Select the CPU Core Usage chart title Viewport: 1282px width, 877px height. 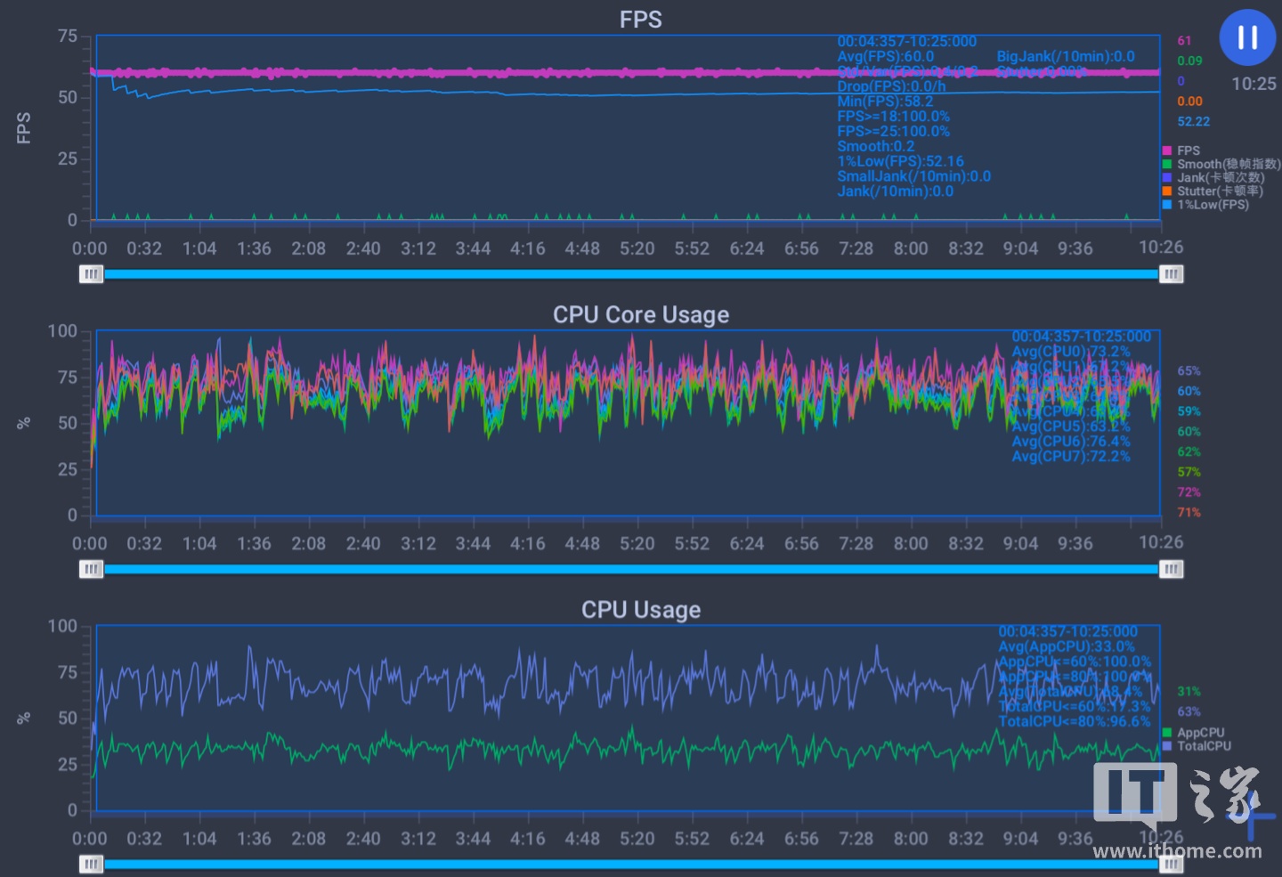pyautogui.click(x=640, y=315)
